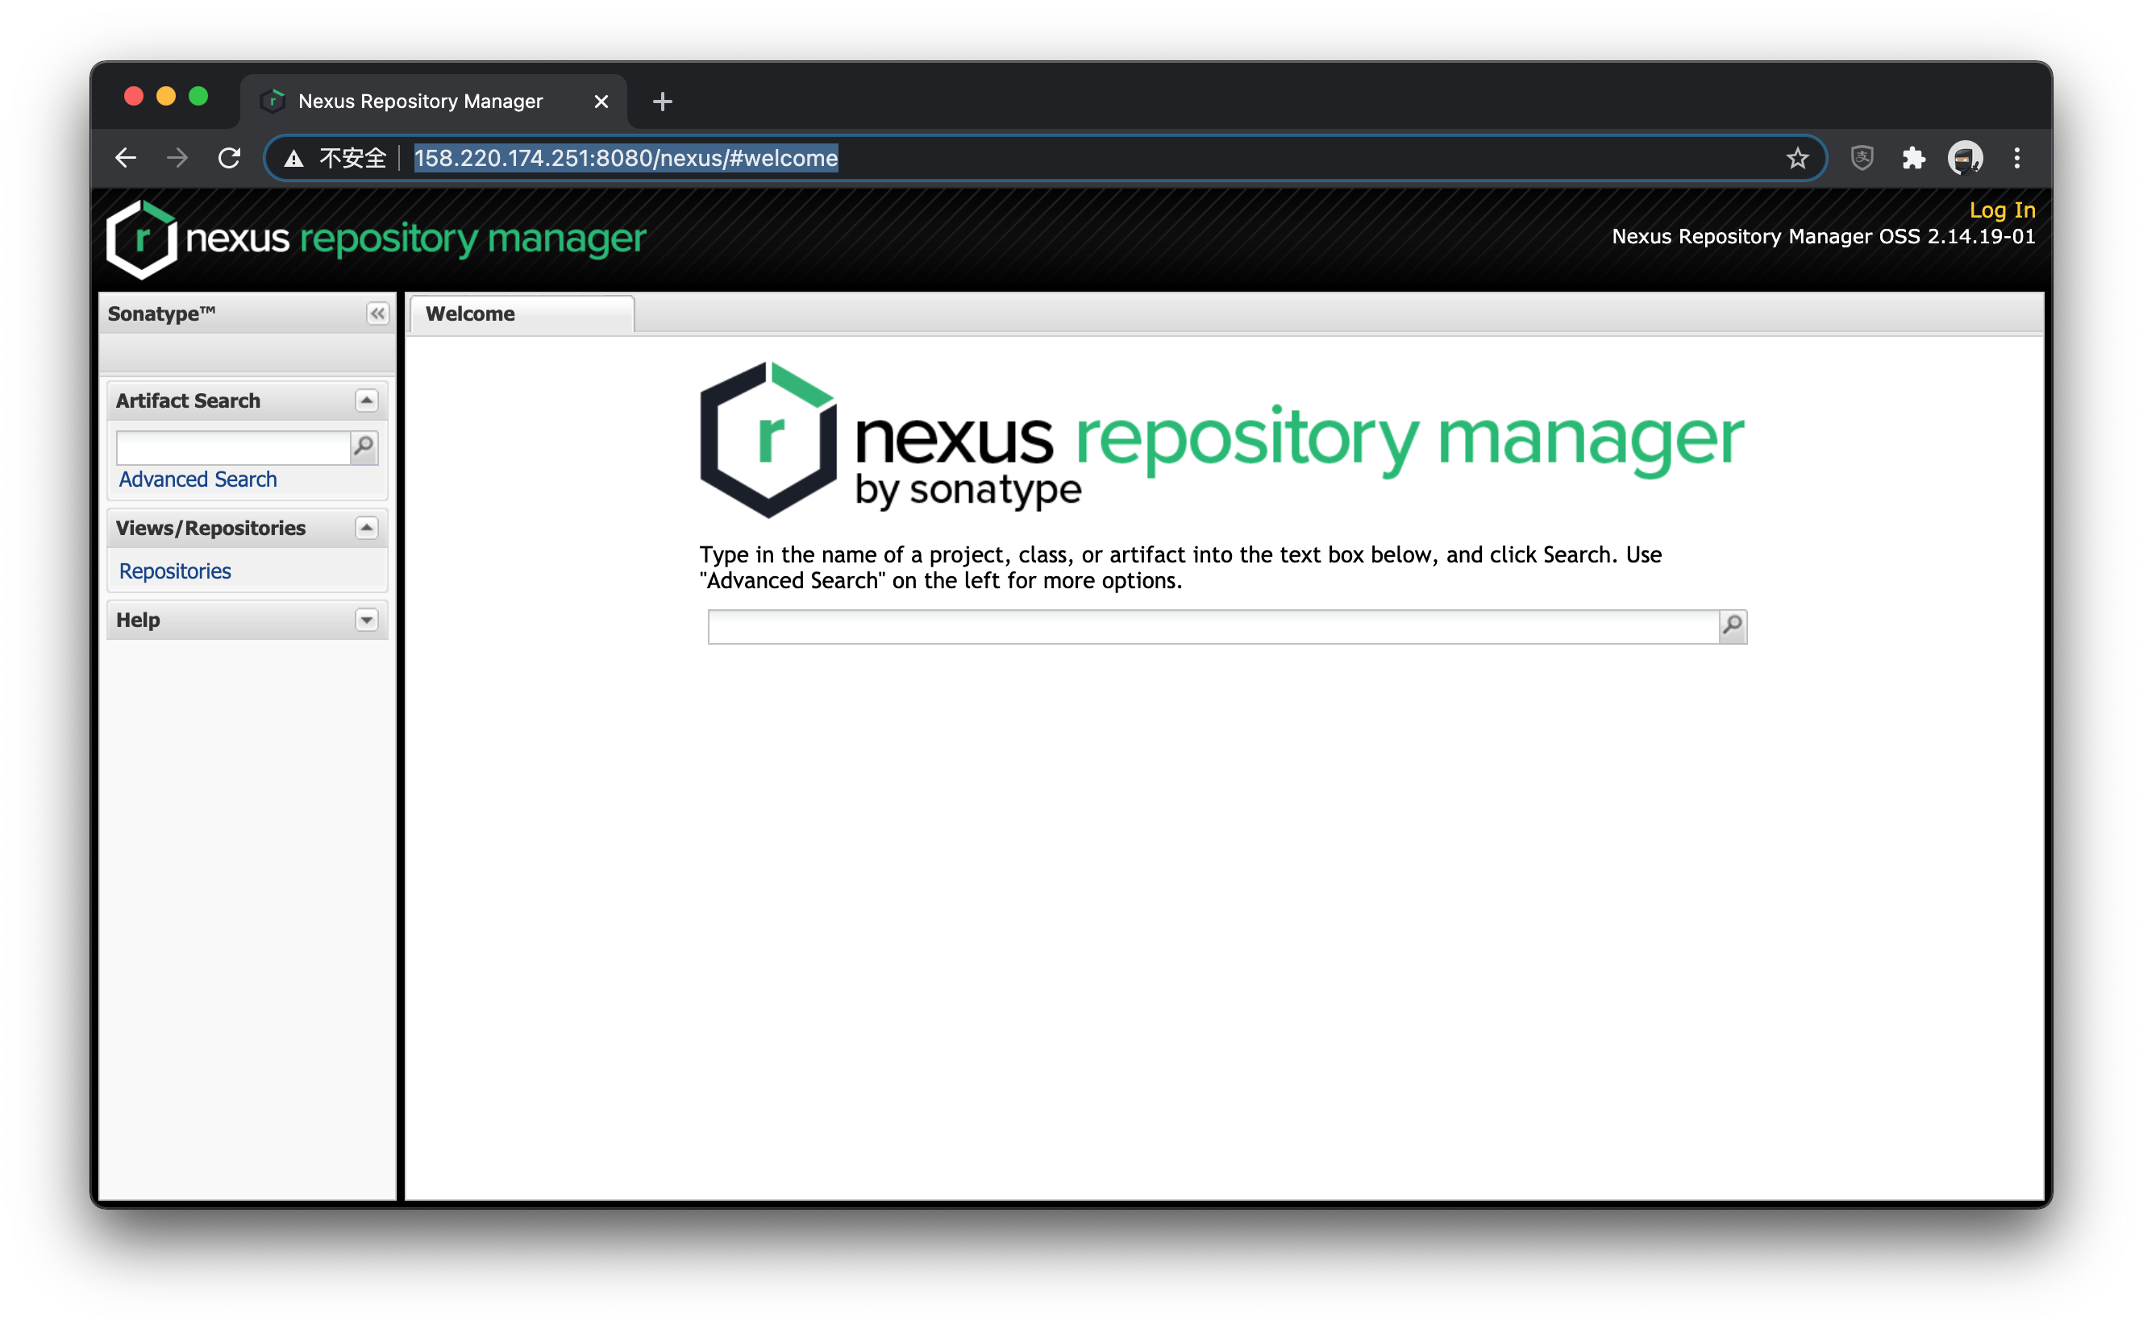Close the Nexus Repository Manager tab
The image size is (2143, 1328).
(x=601, y=102)
